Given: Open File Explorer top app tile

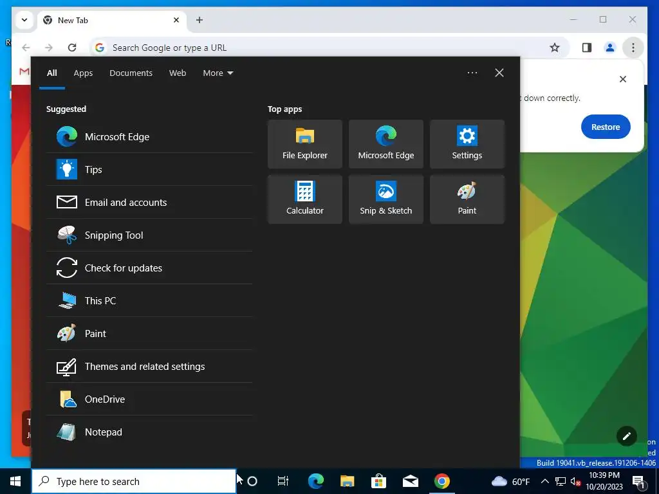Looking at the screenshot, I should [x=304, y=144].
